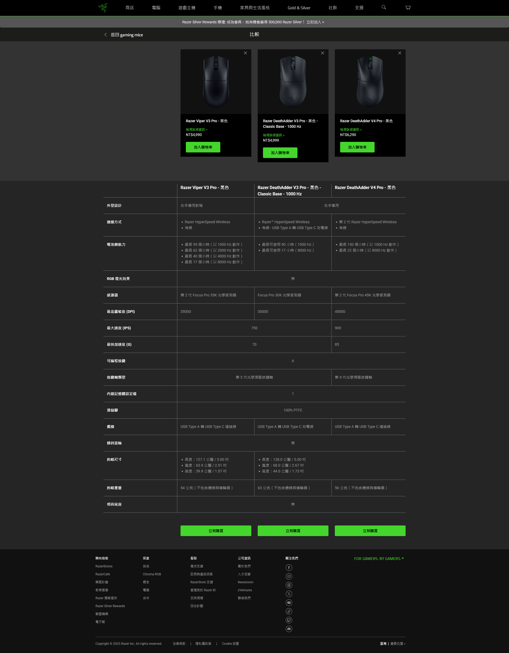
Task: Remove DeathAdder V3 Pro card with X
Action: (x=322, y=53)
